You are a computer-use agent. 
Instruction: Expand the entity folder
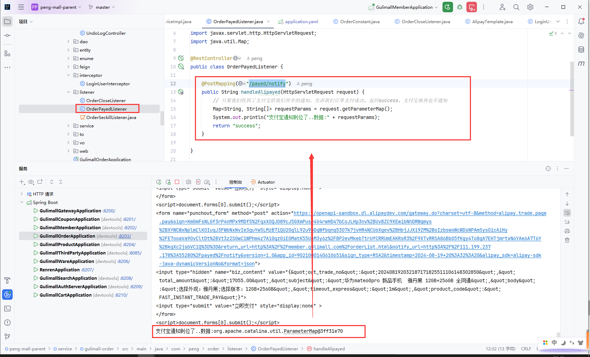(x=68, y=50)
